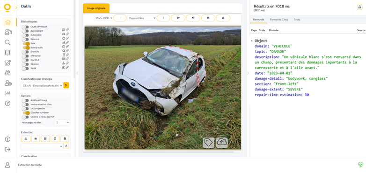The height and width of the screenshot is (173, 366).
Task: Open the GENAI classification strategy dropdown
Action: point(42,86)
